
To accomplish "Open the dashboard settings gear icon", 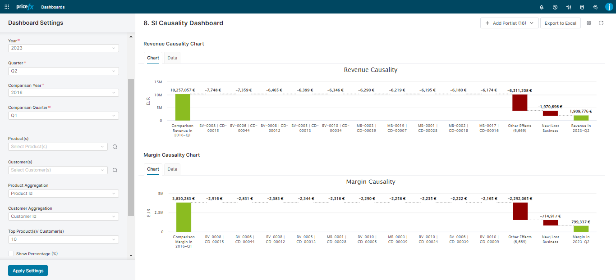I will tap(589, 23).
